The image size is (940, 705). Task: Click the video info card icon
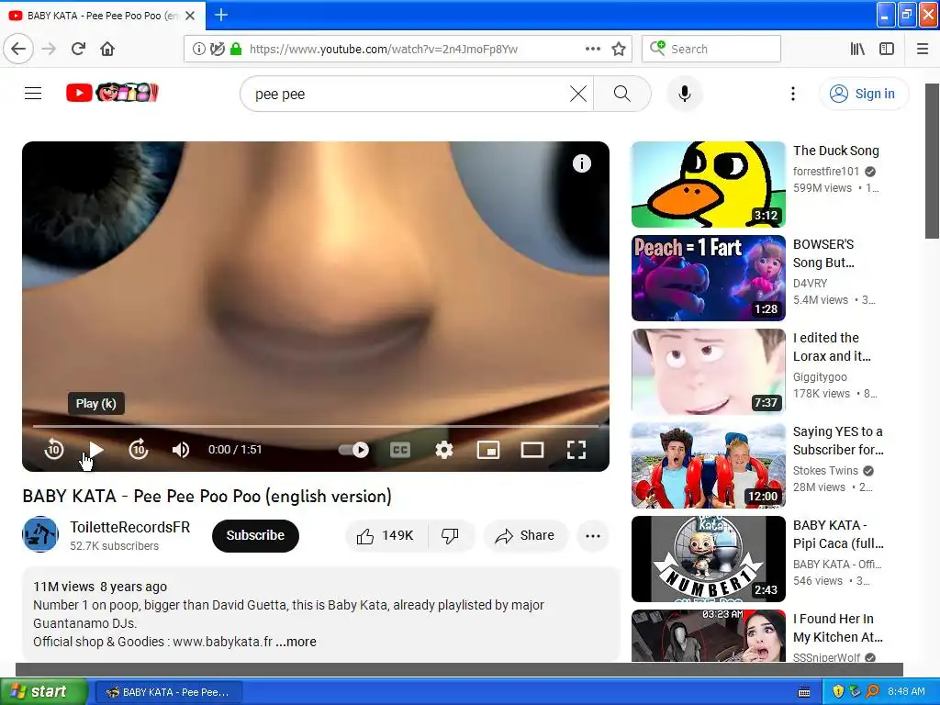581,163
